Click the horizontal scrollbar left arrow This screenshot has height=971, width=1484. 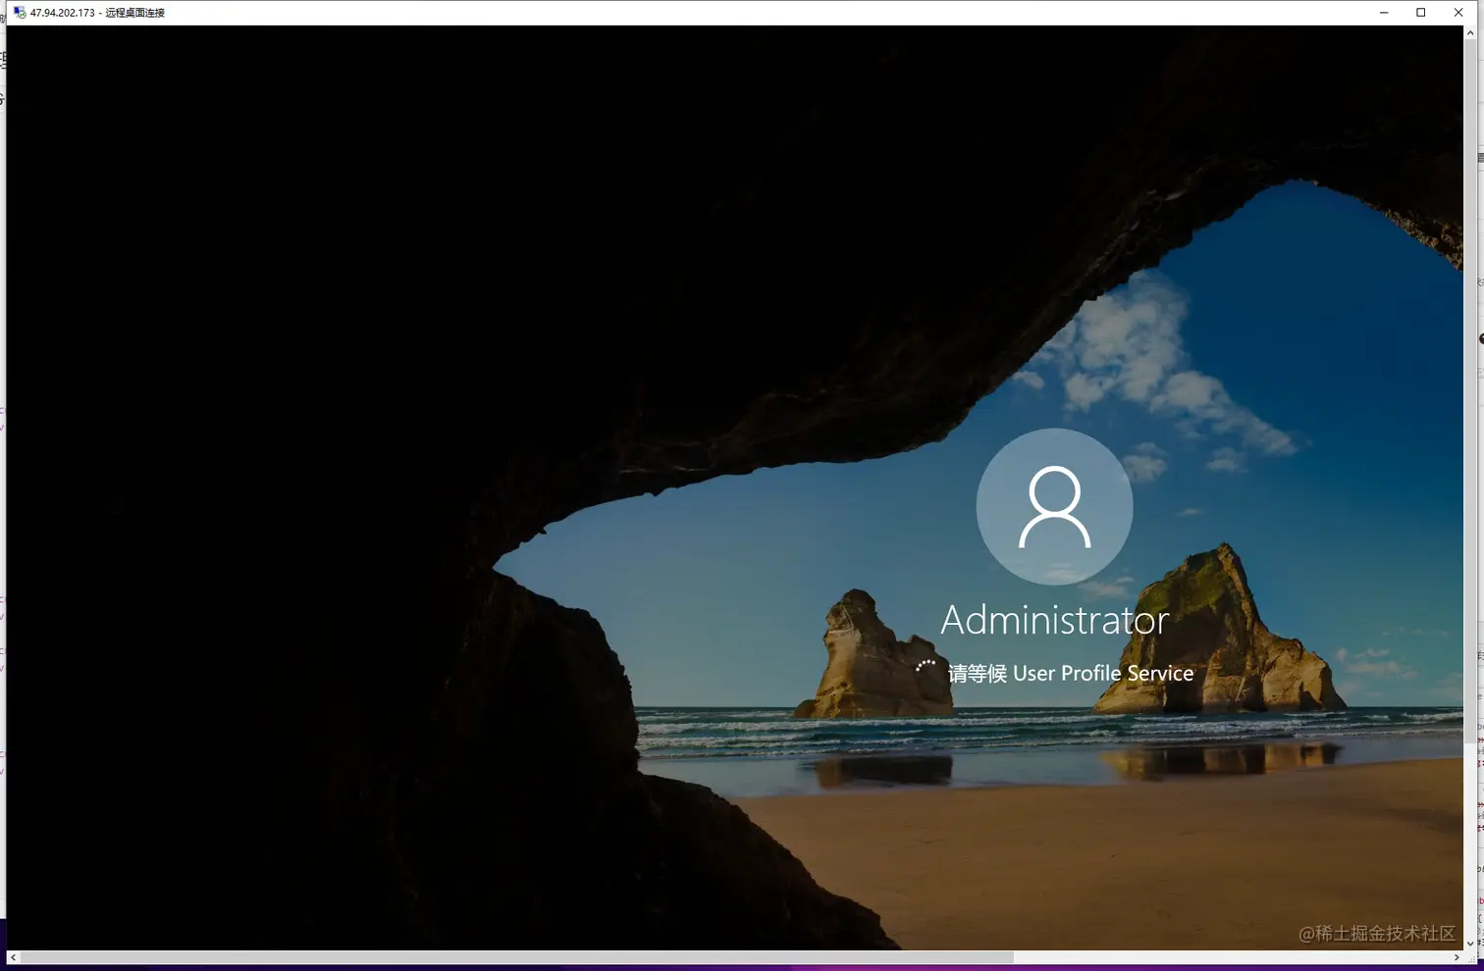click(x=13, y=957)
